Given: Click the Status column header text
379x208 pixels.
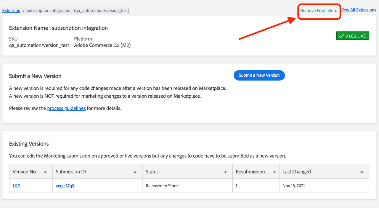Looking at the screenshot, I should (152, 172).
